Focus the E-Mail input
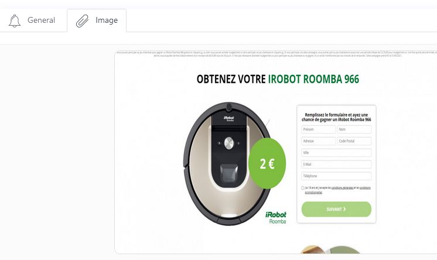This screenshot has width=437, height=260. pyautogui.click(x=336, y=165)
